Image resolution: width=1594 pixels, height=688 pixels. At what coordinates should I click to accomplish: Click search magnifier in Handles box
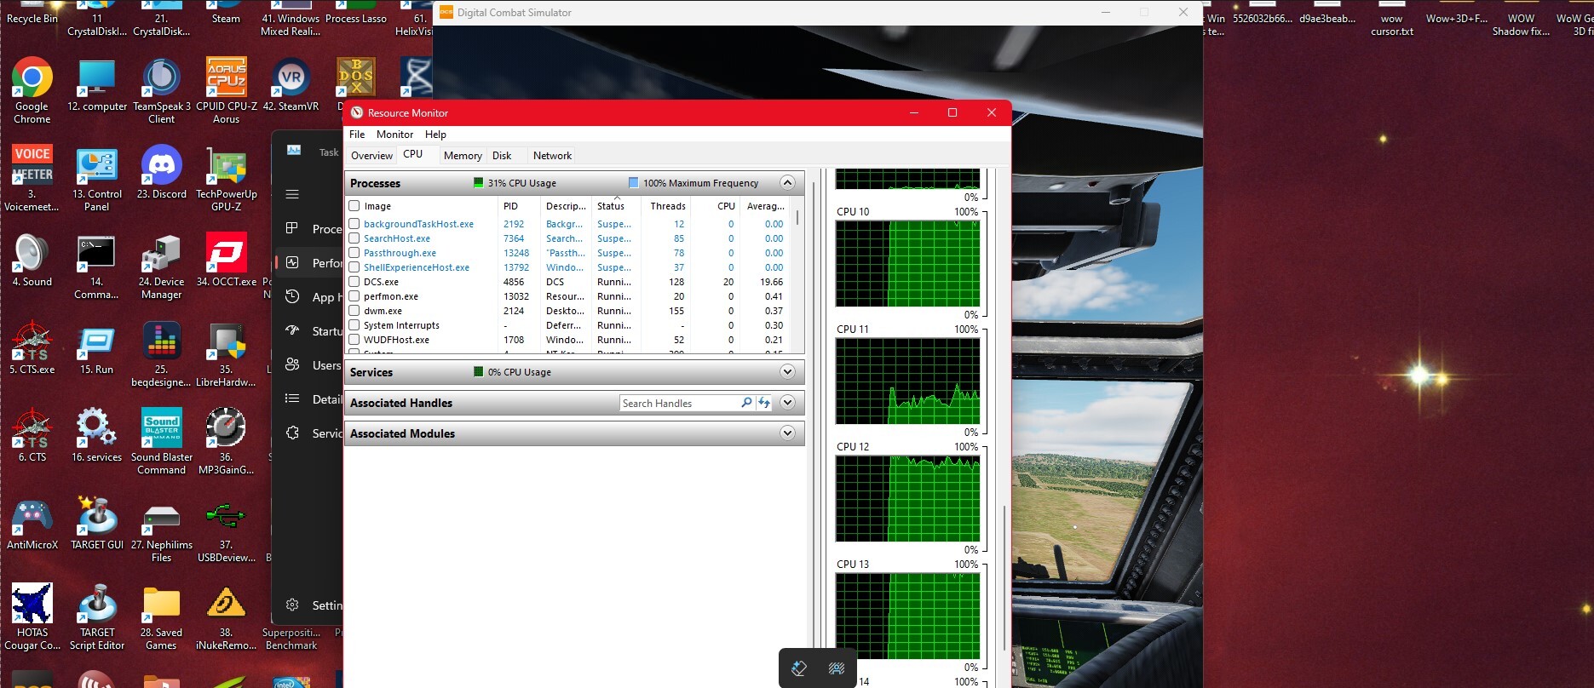click(x=747, y=403)
